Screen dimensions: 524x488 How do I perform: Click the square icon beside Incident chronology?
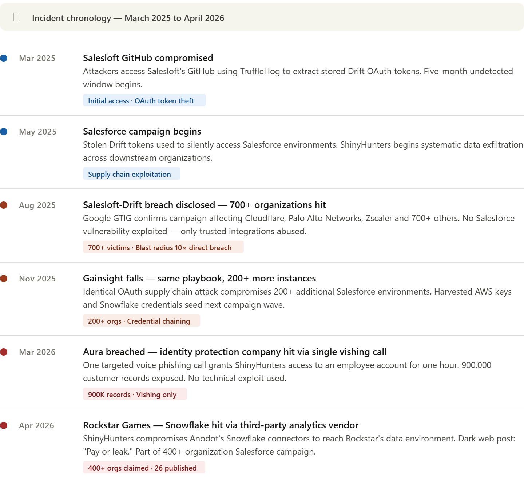tap(17, 17)
